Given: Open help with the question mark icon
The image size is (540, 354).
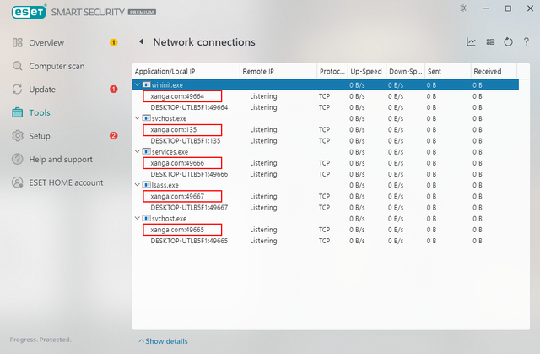Looking at the screenshot, I should pyautogui.click(x=526, y=41).
